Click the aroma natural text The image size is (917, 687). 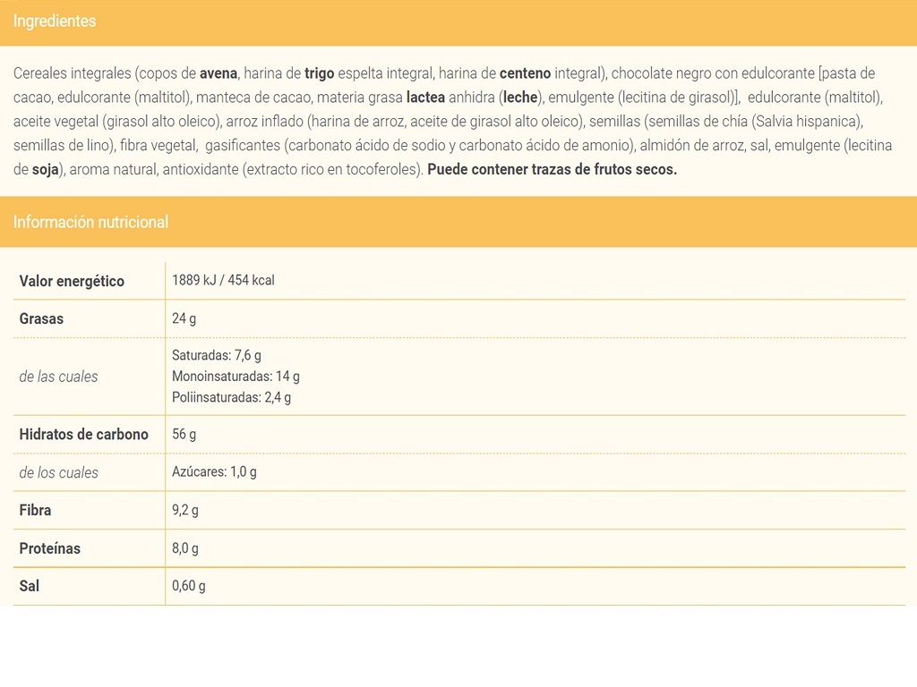pos(112,170)
